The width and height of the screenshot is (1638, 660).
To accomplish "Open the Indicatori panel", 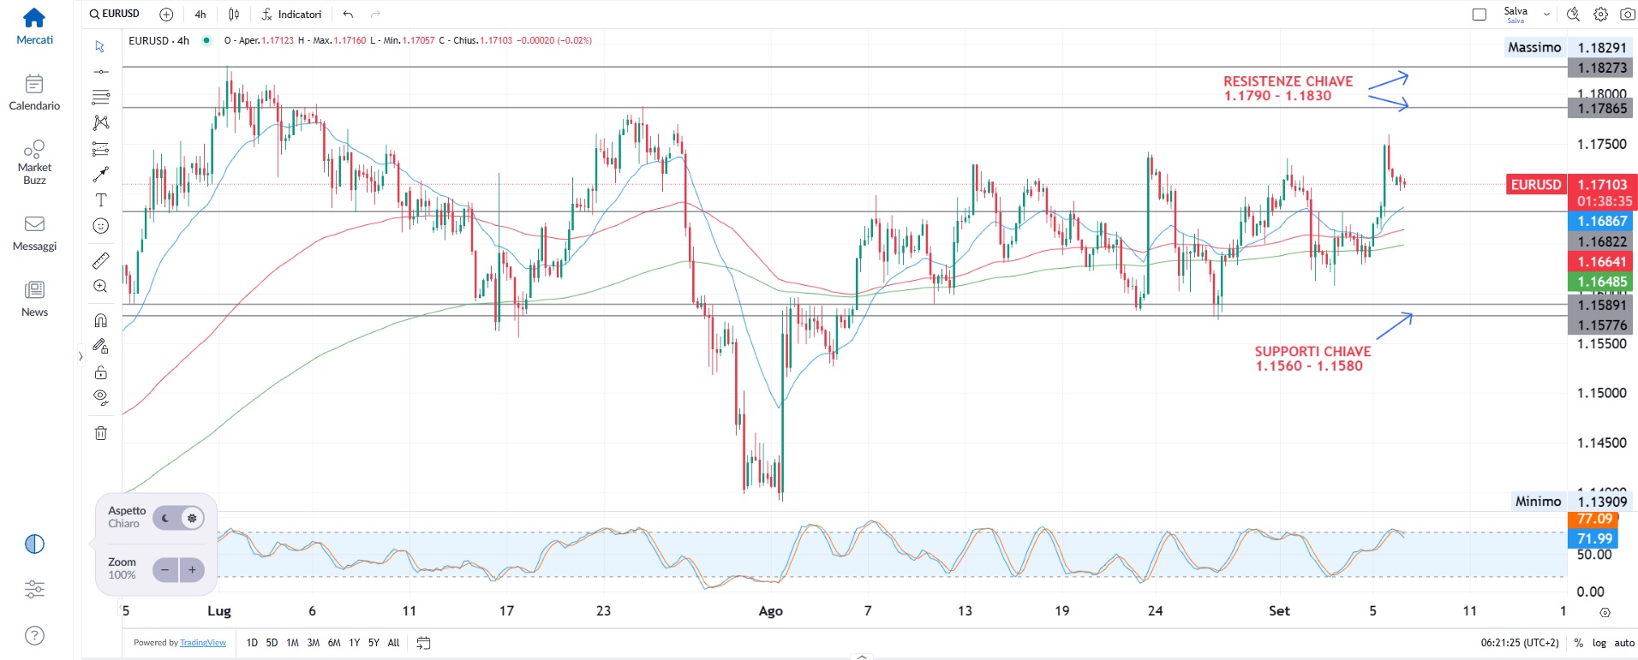I will [x=291, y=14].
